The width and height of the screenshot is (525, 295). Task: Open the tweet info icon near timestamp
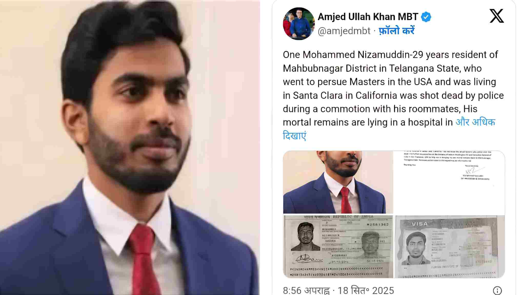tap(497, 290)
